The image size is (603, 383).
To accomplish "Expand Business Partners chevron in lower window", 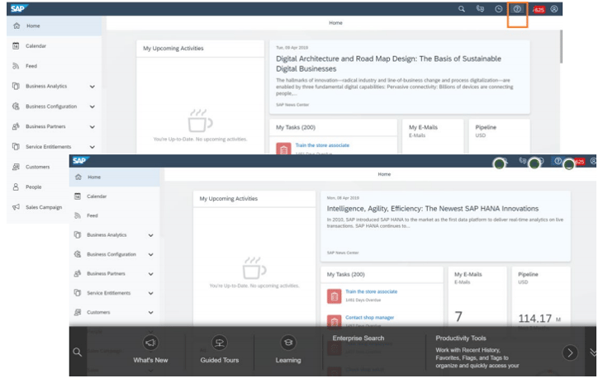I will 150,274.
